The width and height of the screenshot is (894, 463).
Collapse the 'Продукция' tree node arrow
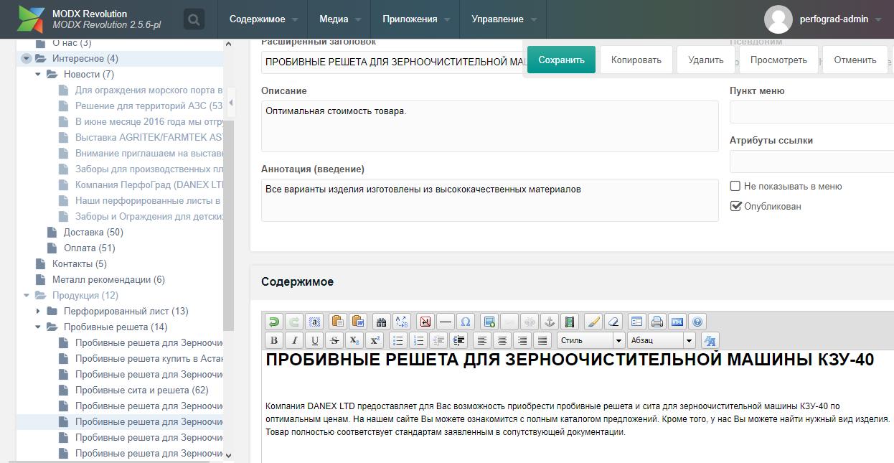(27, 296)
